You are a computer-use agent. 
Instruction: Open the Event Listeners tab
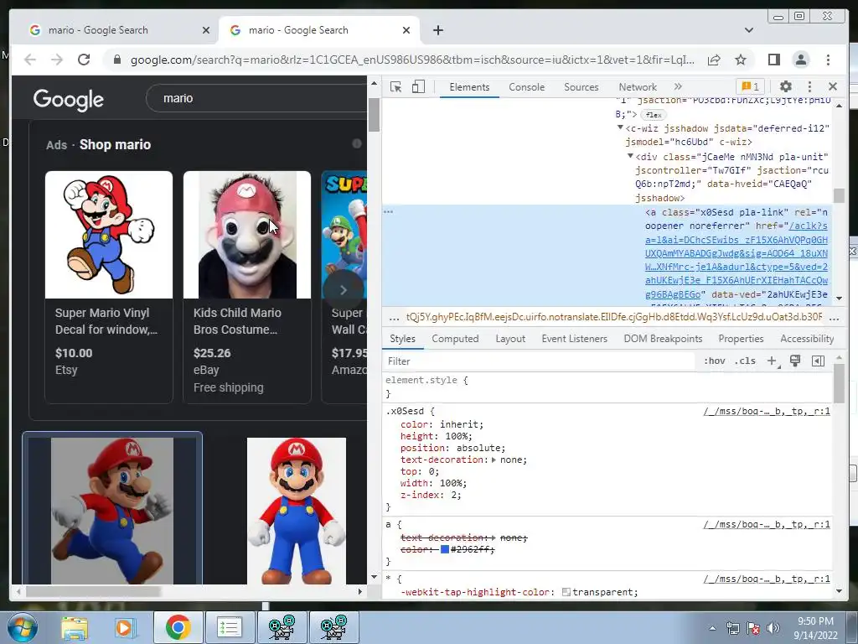575,339
